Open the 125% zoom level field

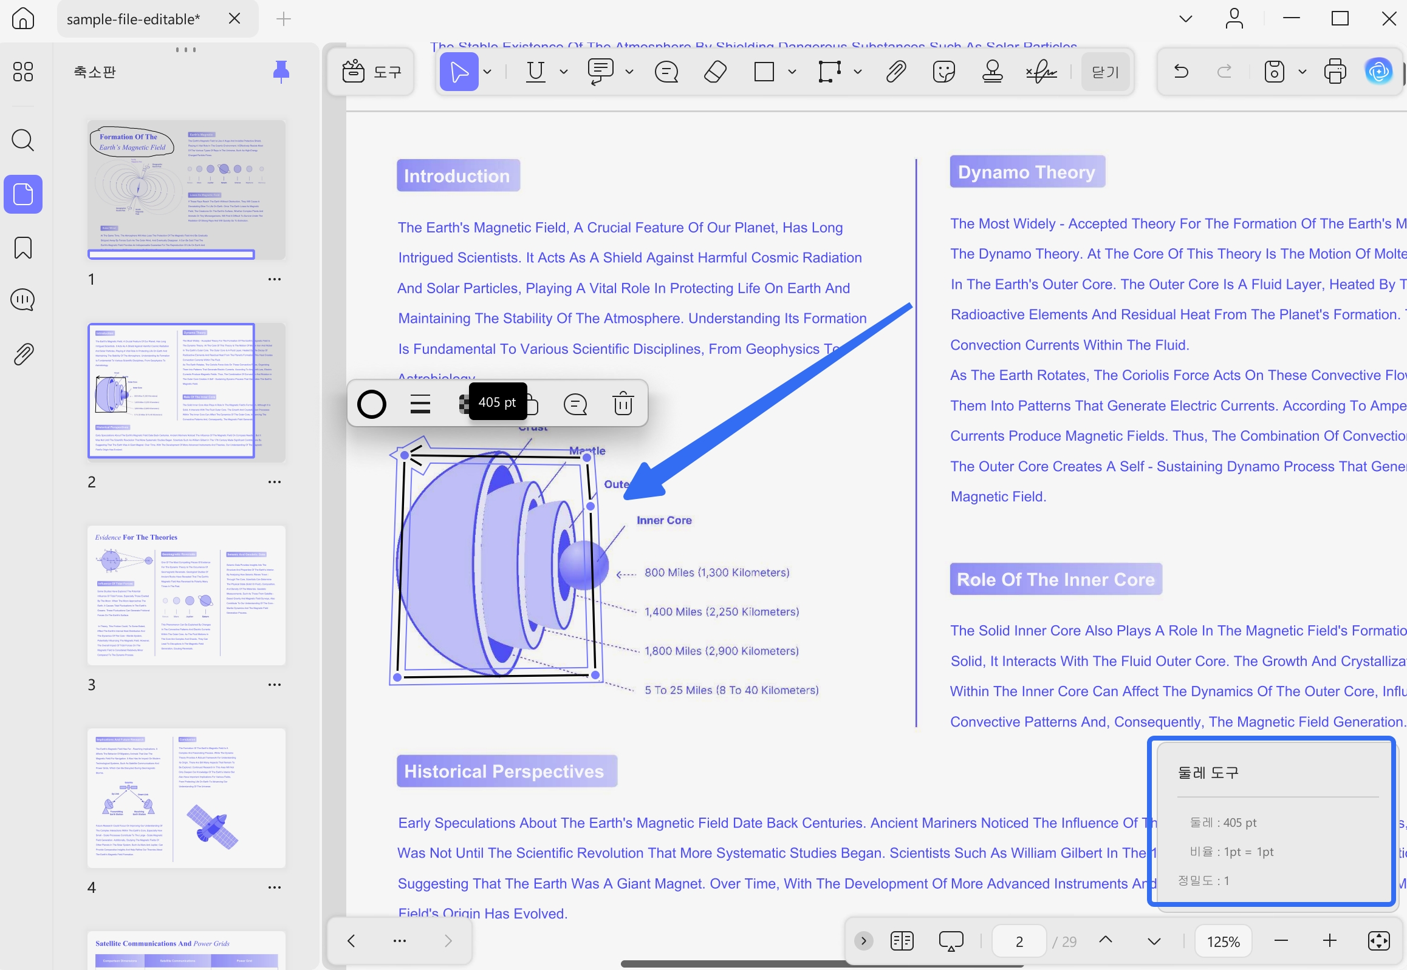tap(1224, 941)
